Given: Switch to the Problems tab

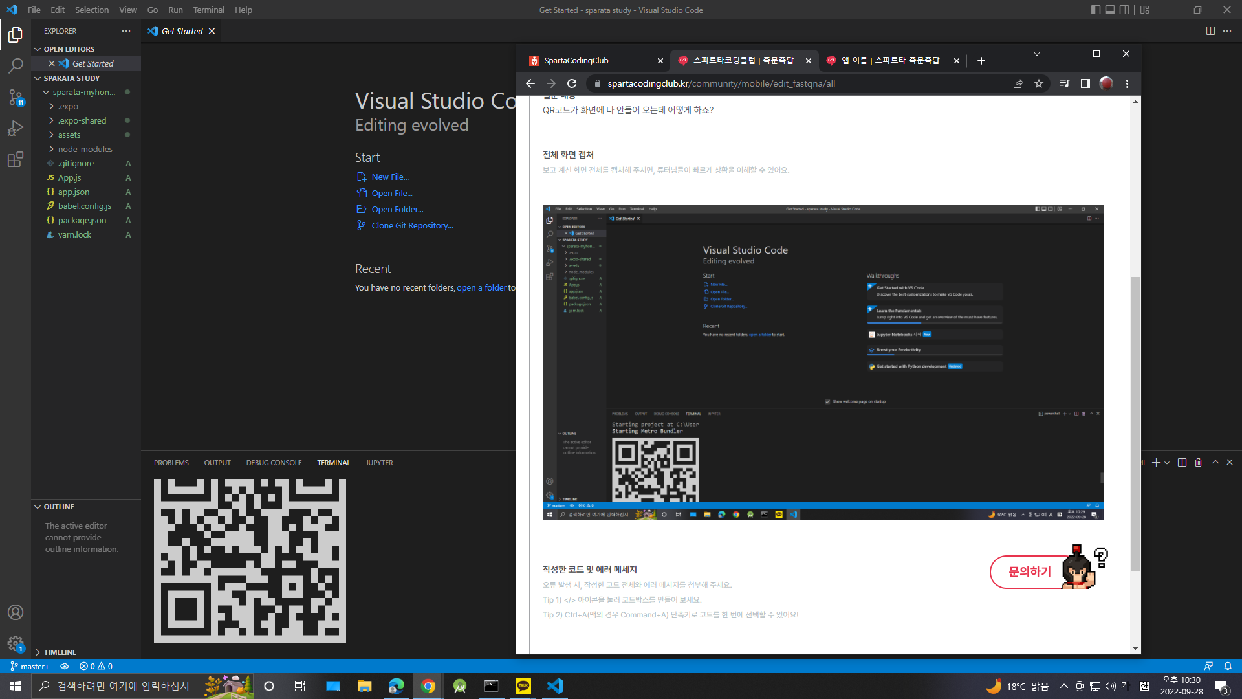Looking at the screenshot, I should click(x=171, y=463).
